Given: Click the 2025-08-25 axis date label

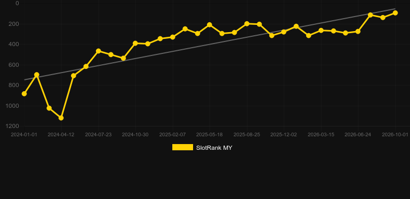Looking at the screenshot, I should [x=247, y=135].
